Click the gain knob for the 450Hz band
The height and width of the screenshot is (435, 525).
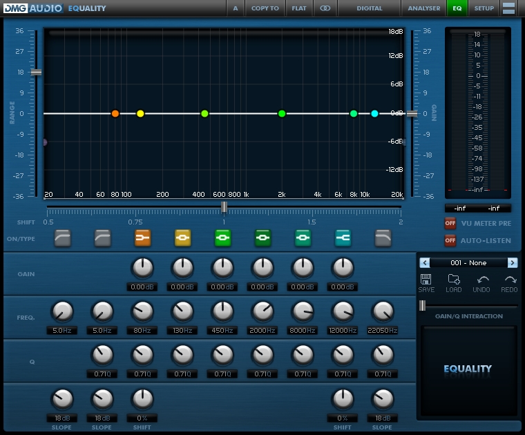pos(222,268)
